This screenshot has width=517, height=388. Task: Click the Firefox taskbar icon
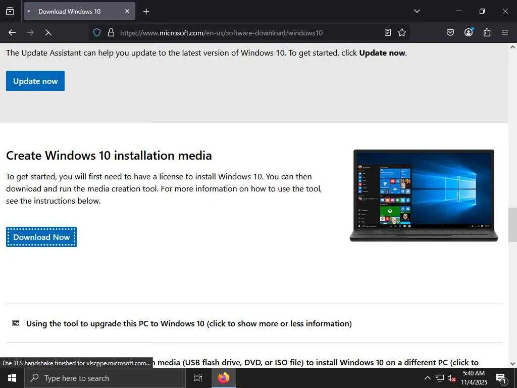tap(224, 378)
